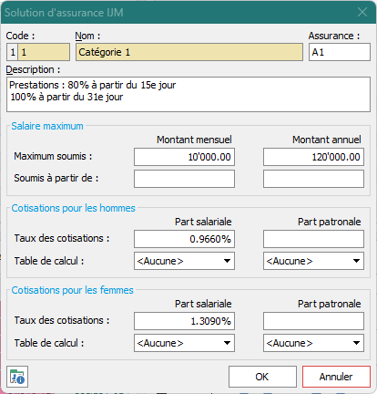Screen dimensions: 377x394
Task: Click inside the Description text area
Action: [x=188, y=94]
